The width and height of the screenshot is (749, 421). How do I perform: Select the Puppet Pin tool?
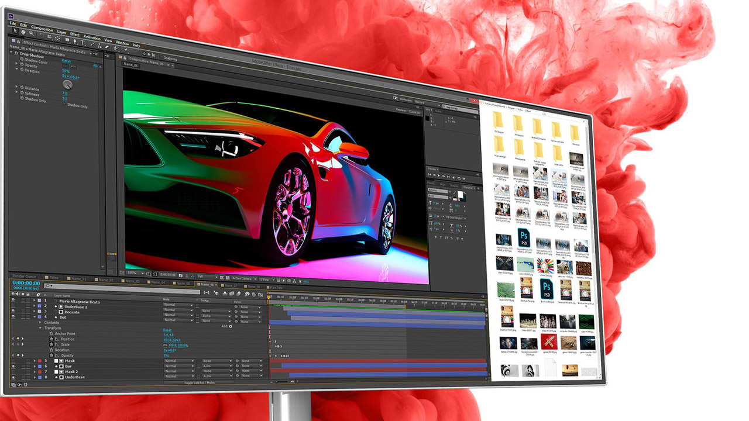click(x=126, y=49)
